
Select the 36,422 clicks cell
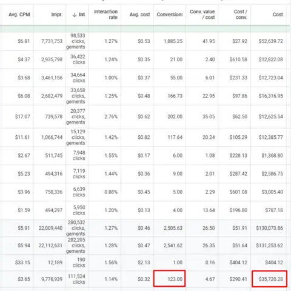[x=78, y=59]
